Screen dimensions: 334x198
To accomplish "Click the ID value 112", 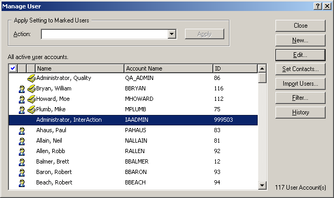I will pyautogui.click(x=219, y=99).
